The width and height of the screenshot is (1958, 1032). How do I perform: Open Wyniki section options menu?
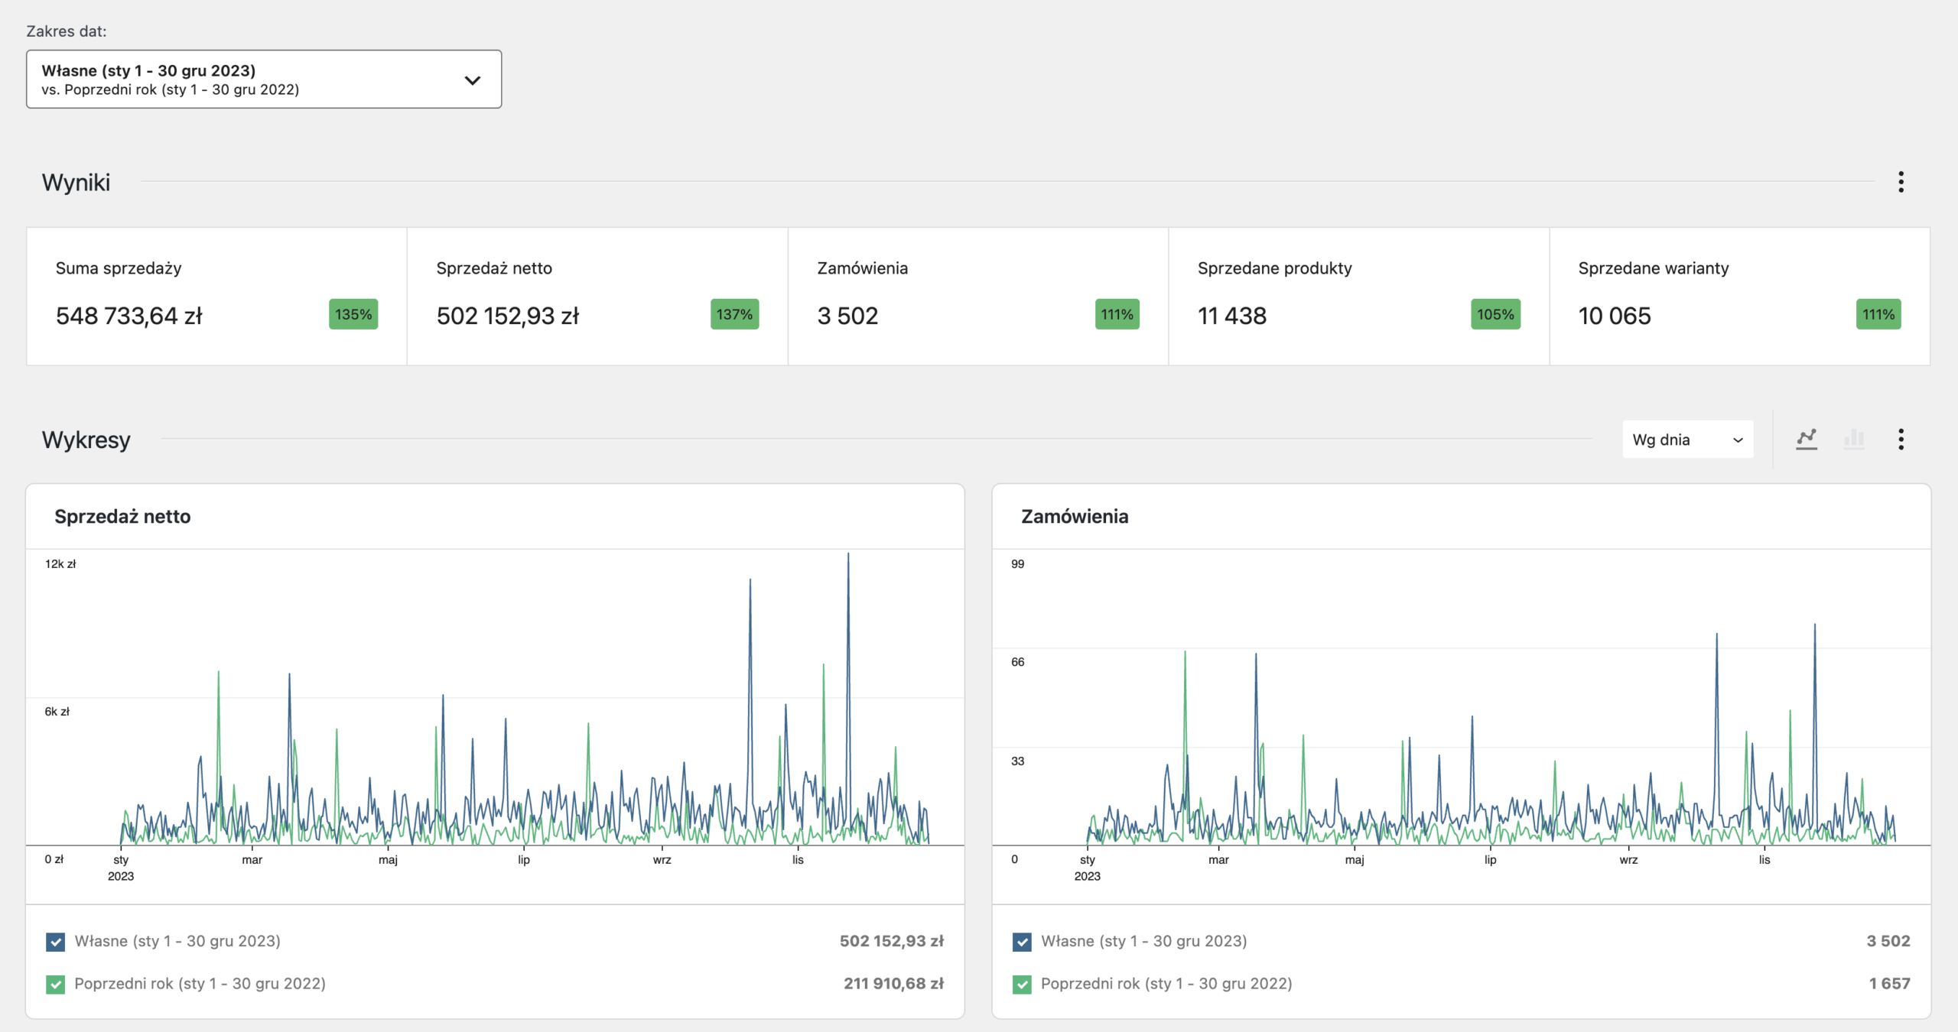(1901, 182)
